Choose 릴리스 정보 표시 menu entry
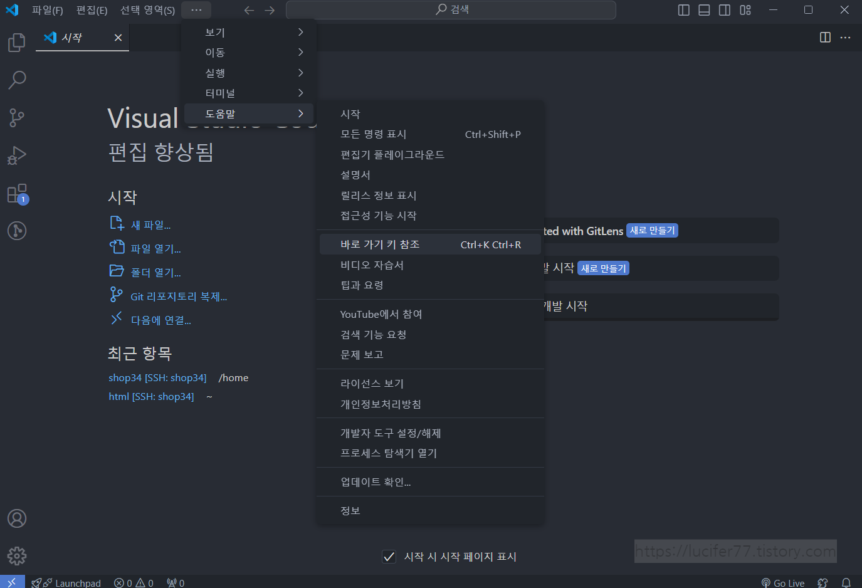The height and width of the screenshot is (588, 862). point(430,196)
